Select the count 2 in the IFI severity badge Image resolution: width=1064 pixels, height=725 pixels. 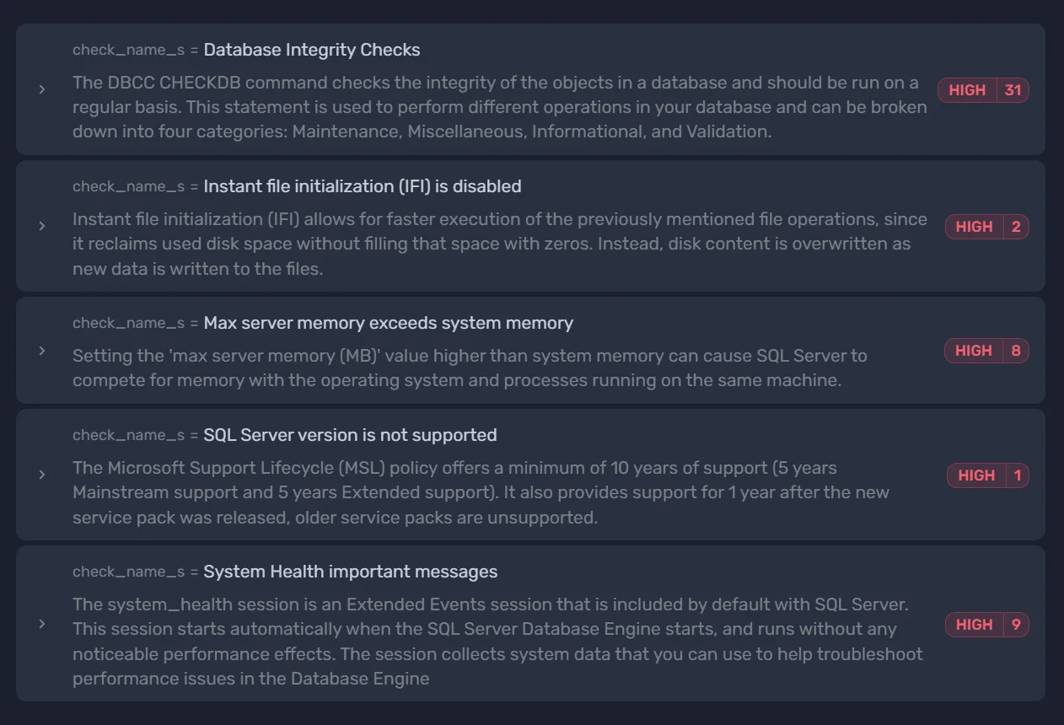pos(1015,227)
